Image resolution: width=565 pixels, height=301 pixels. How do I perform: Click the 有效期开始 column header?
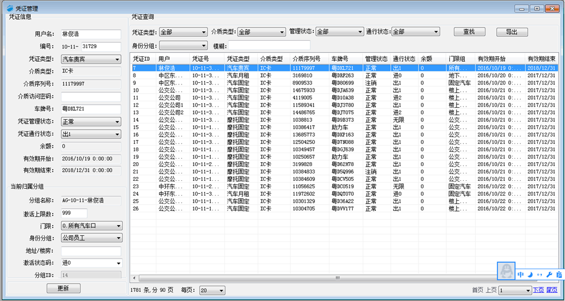pyautogui.click(x=500, y=58)
